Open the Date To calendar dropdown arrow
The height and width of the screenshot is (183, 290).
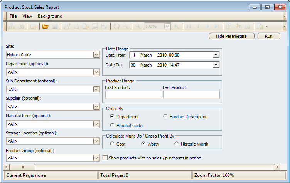pyautogui.click(x=216, y=65)
